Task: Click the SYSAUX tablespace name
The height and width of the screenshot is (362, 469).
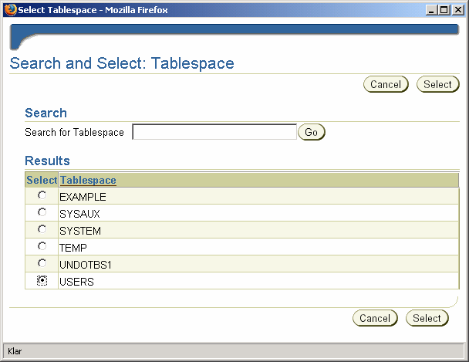Action: pyautogui.click(x=79, y=214)
